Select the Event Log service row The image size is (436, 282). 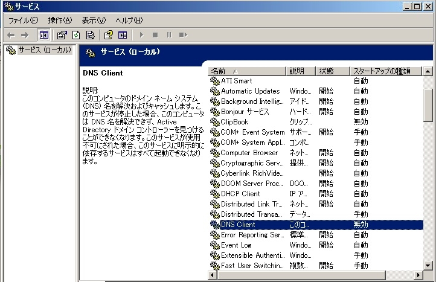click(x=236, y=245)
